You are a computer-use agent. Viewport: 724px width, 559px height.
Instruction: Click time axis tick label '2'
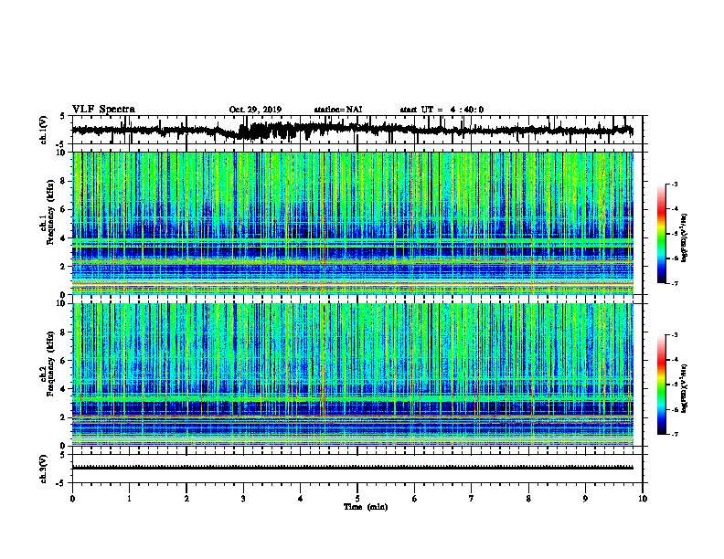click(x=186, y=499)
